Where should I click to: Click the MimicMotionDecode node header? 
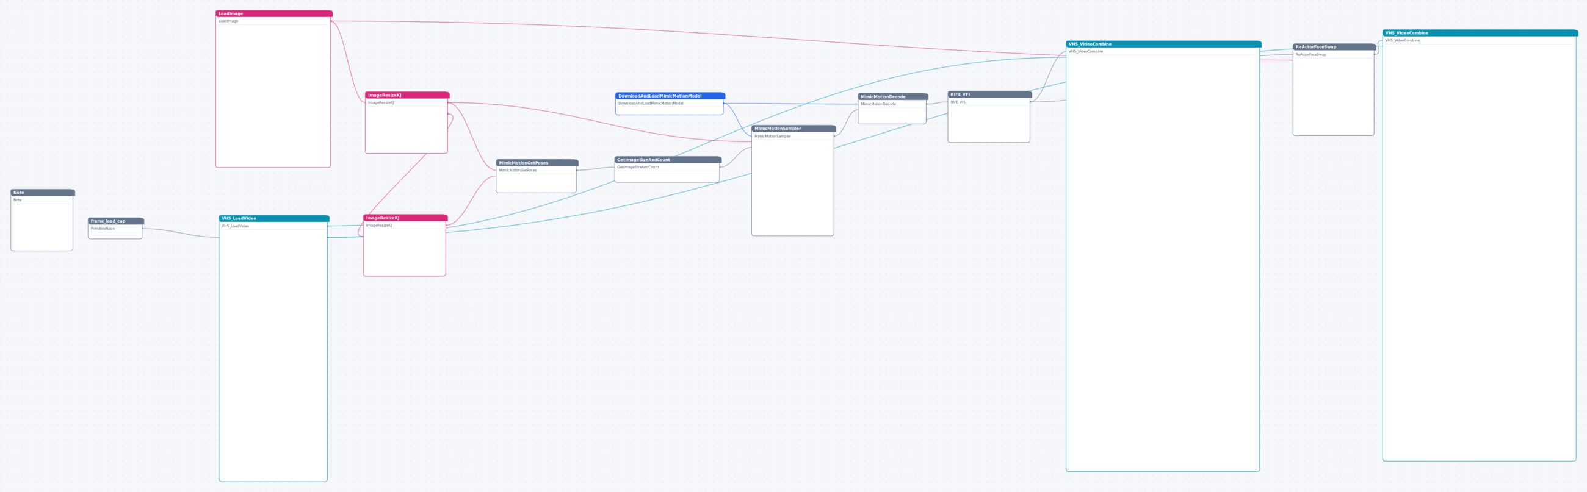click(x=892, y=96)
